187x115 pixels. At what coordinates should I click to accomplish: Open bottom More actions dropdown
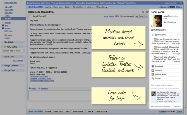(102, 112)
